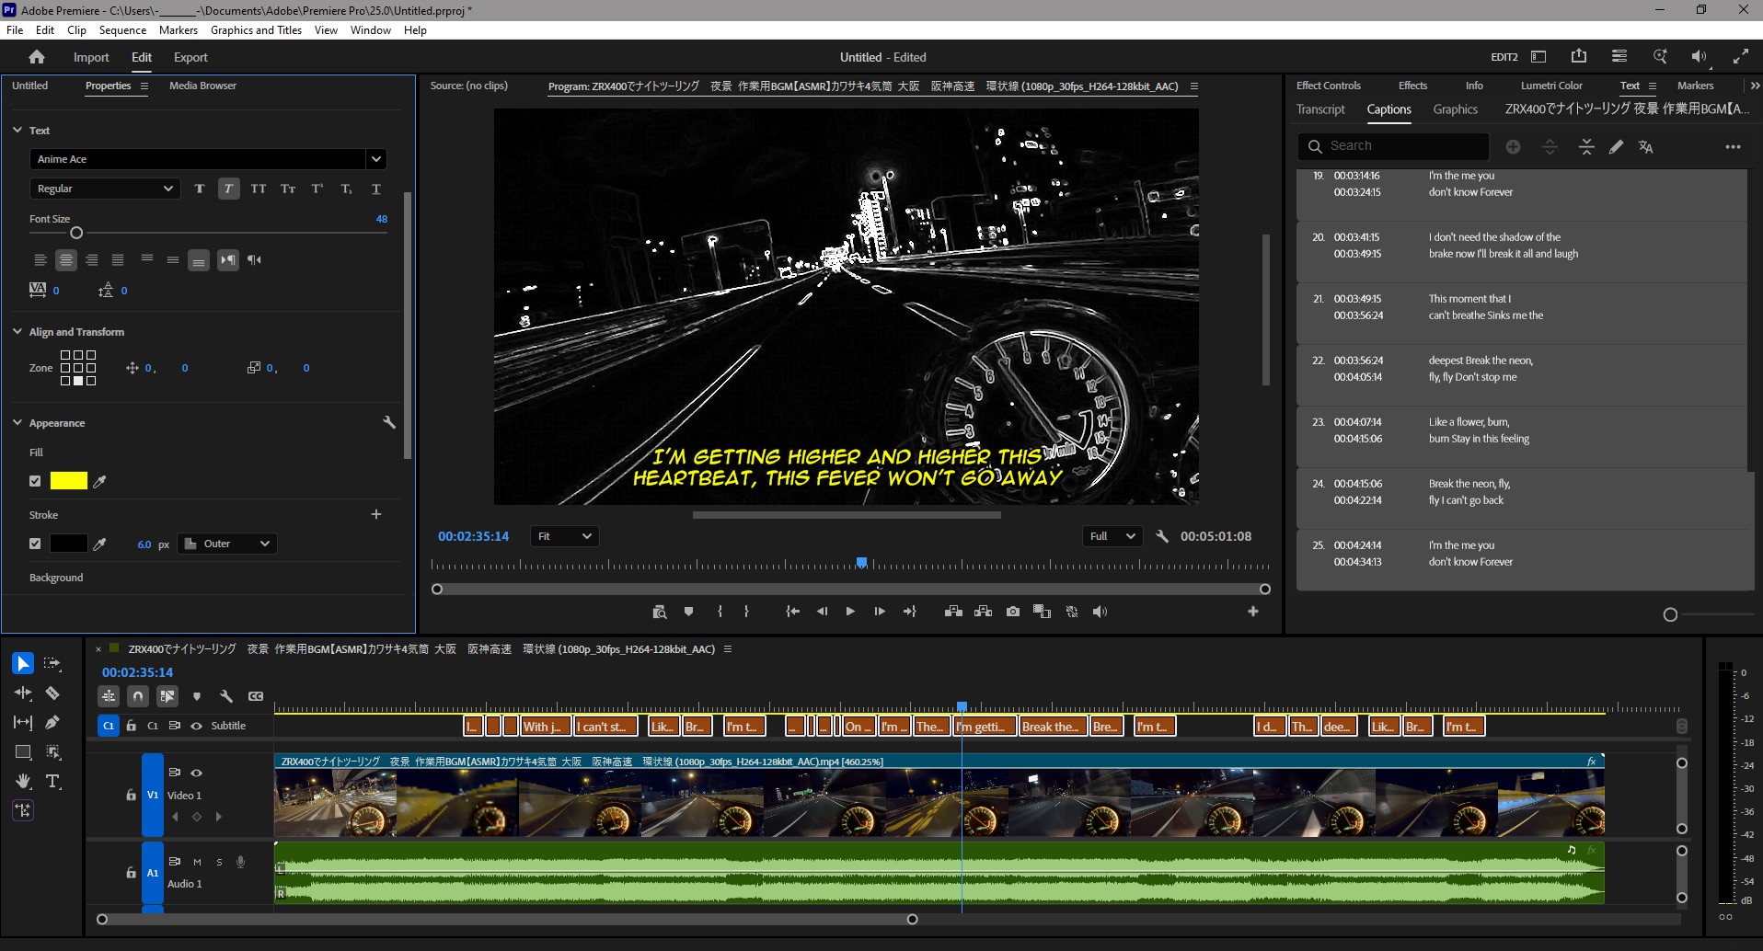Open timeline display settings wrench
This screenshot has width=1763, height=951.
click(226, 696)
